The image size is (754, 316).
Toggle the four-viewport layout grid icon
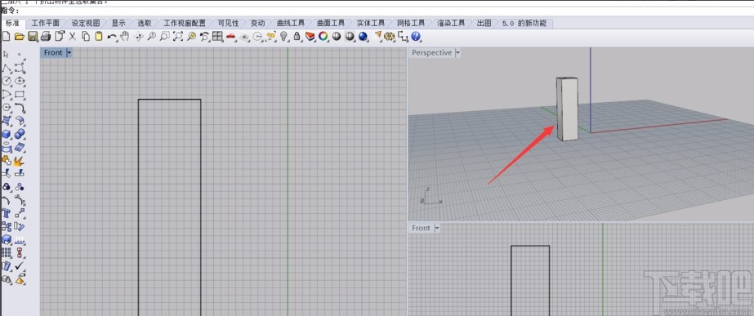tap(217, 36)
